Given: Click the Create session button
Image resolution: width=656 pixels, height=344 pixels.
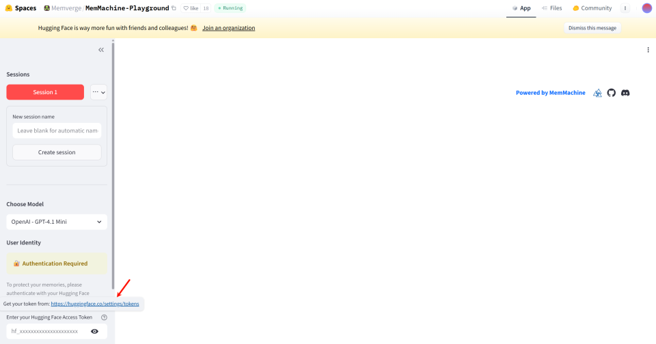Looking at the screenshot, I should pyautogui.click(x=57, y=152).
